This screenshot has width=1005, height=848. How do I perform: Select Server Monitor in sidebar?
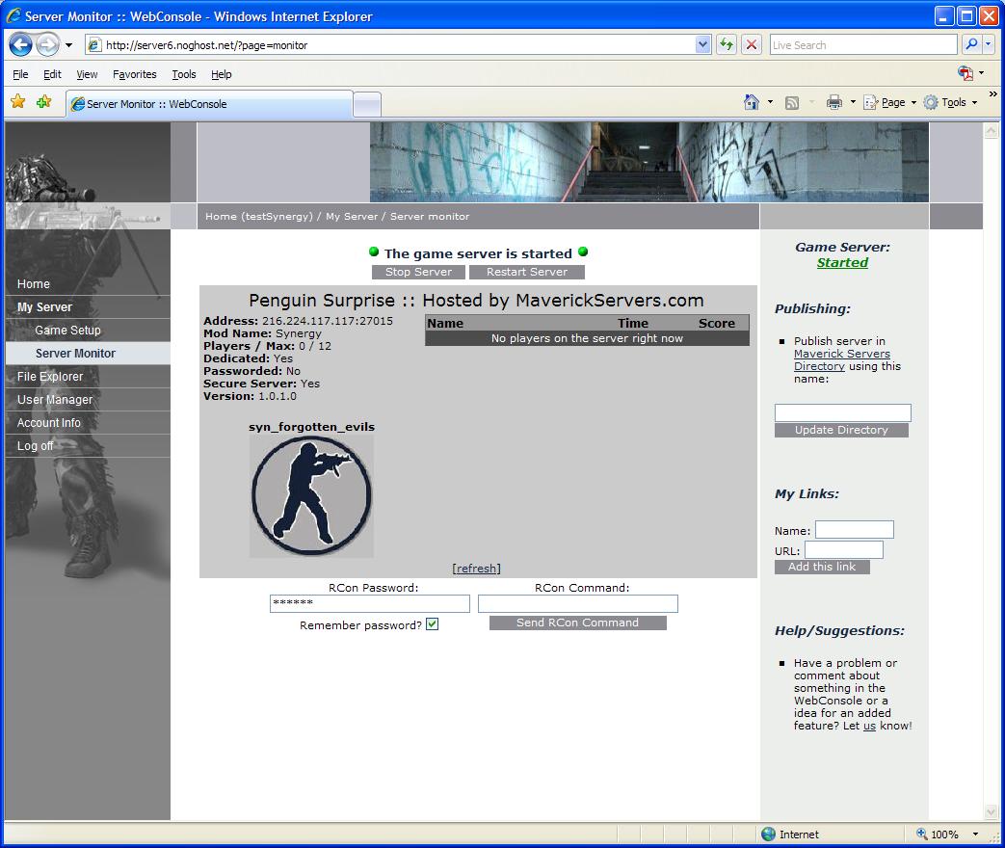(x=75, y=354)
